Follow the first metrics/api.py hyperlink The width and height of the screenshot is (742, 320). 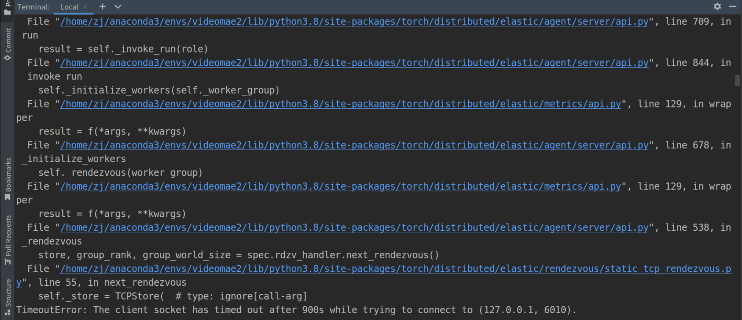coord(339,103)
